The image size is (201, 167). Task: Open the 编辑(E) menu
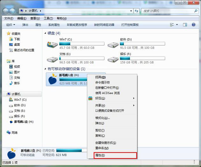[22, 18]
